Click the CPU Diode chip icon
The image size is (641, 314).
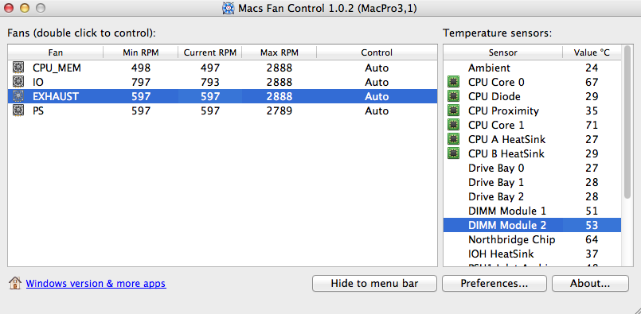click(x=453, y=96)
